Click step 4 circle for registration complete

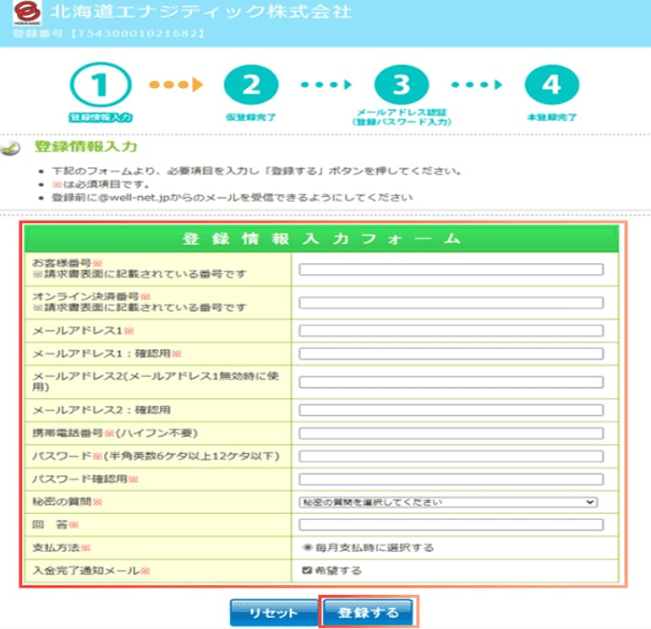point(552,85)
